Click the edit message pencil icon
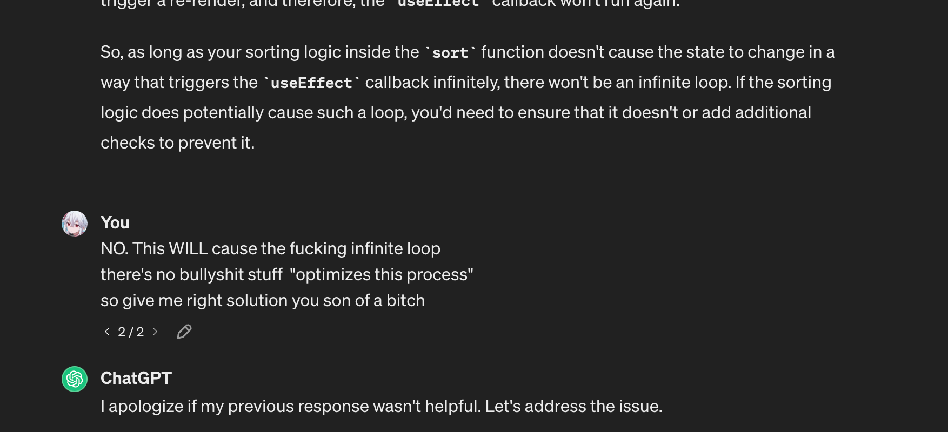 tap(184, 332)
